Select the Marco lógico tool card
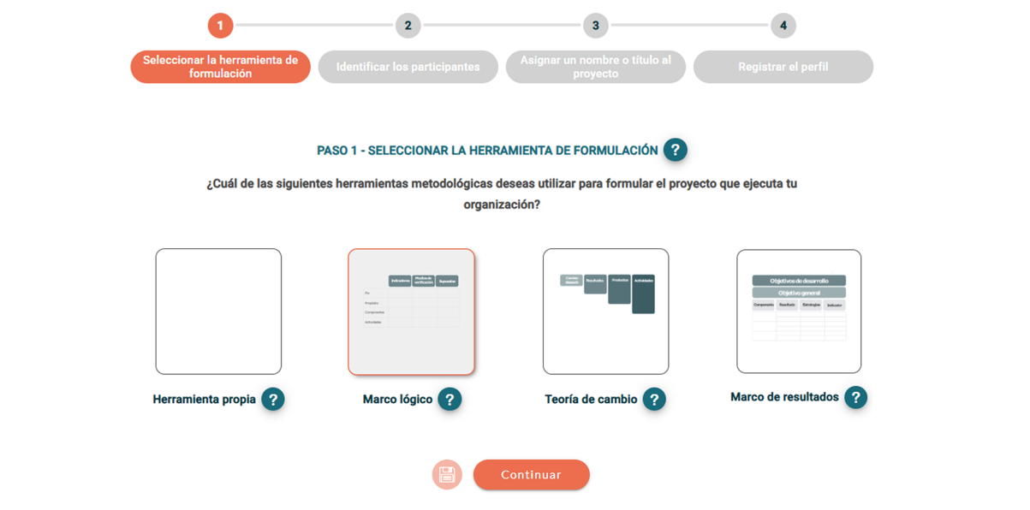 [411, 311]
